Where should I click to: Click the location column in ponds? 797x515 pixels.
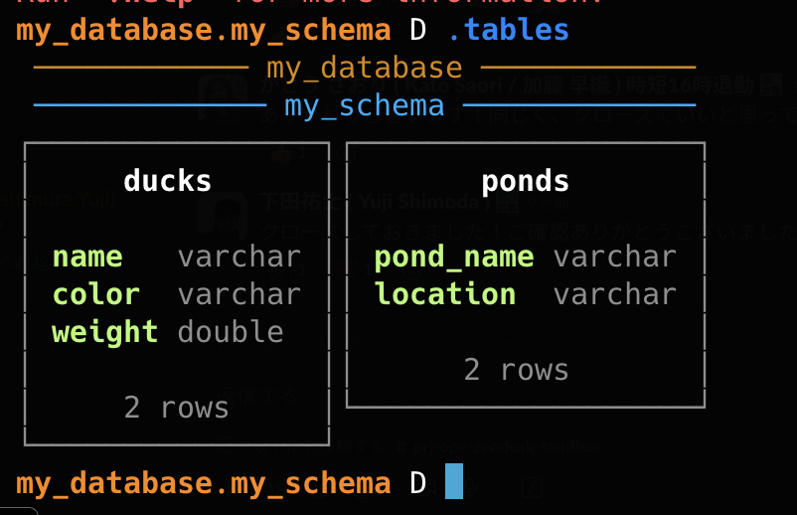tap(444, 294)
